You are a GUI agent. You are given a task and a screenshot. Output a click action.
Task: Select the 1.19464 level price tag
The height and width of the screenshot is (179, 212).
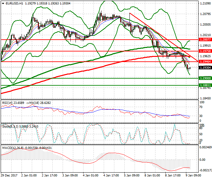pos(204,62)
